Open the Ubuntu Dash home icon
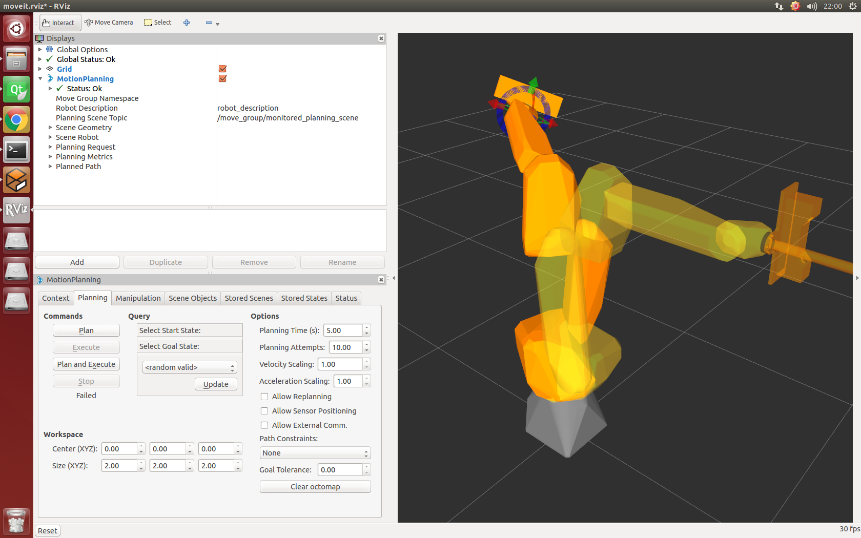The image size is (861, 538). click(16, 29)
